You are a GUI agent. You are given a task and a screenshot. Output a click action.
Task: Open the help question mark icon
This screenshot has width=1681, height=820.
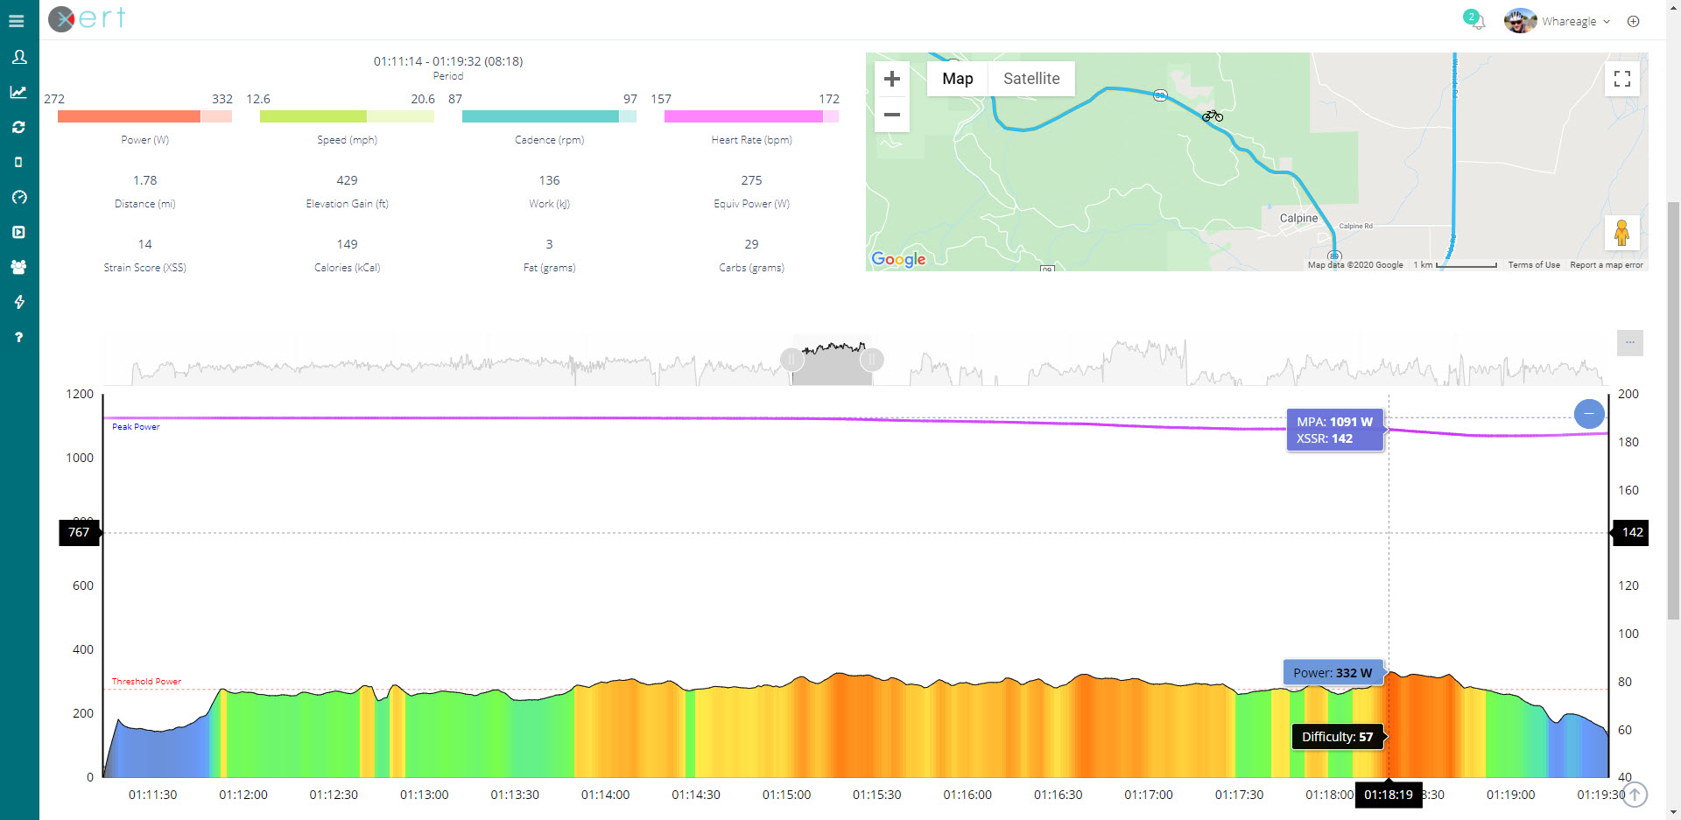click(18, 337)
